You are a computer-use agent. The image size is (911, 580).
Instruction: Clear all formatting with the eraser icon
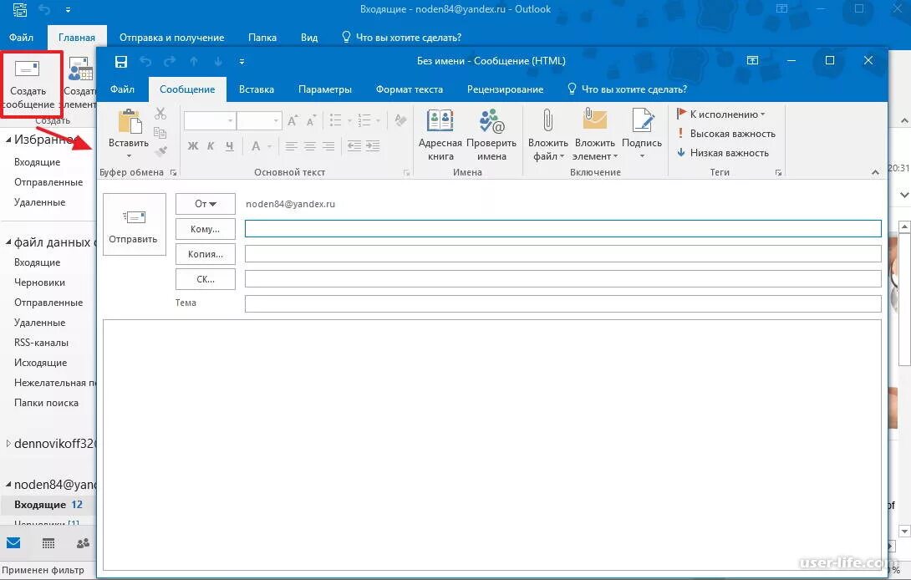pos(400,120)
